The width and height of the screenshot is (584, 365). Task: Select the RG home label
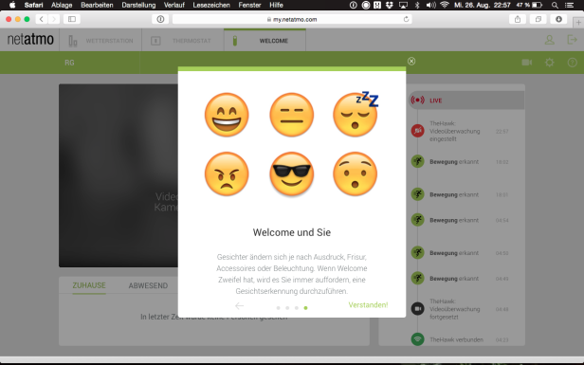click(x=69, y=63)
